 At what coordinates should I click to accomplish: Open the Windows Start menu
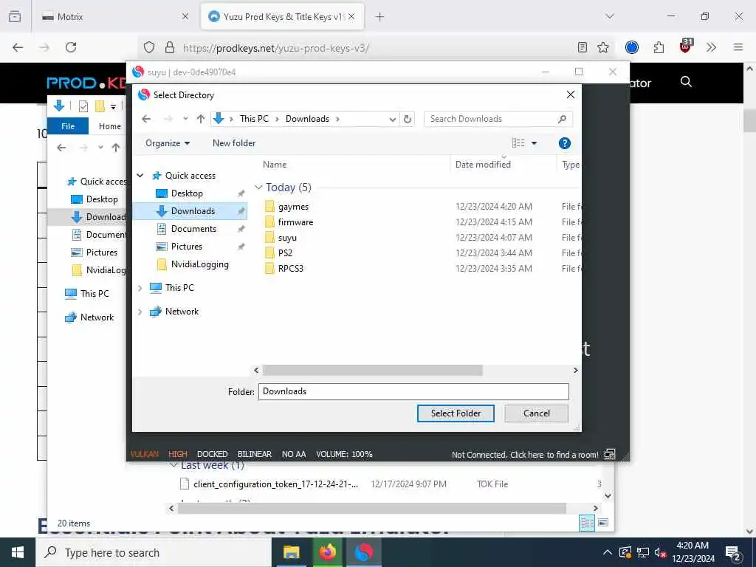[x=18, y=552]
